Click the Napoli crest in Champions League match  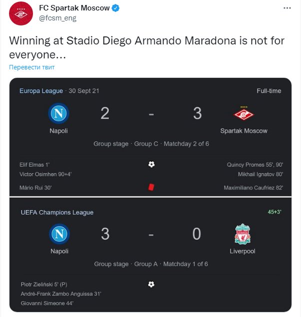coord(59,234)
